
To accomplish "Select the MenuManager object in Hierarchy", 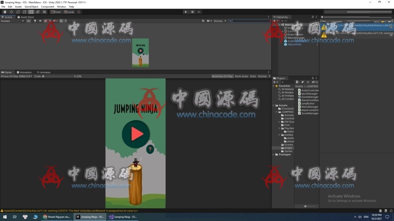I will 296,38.
